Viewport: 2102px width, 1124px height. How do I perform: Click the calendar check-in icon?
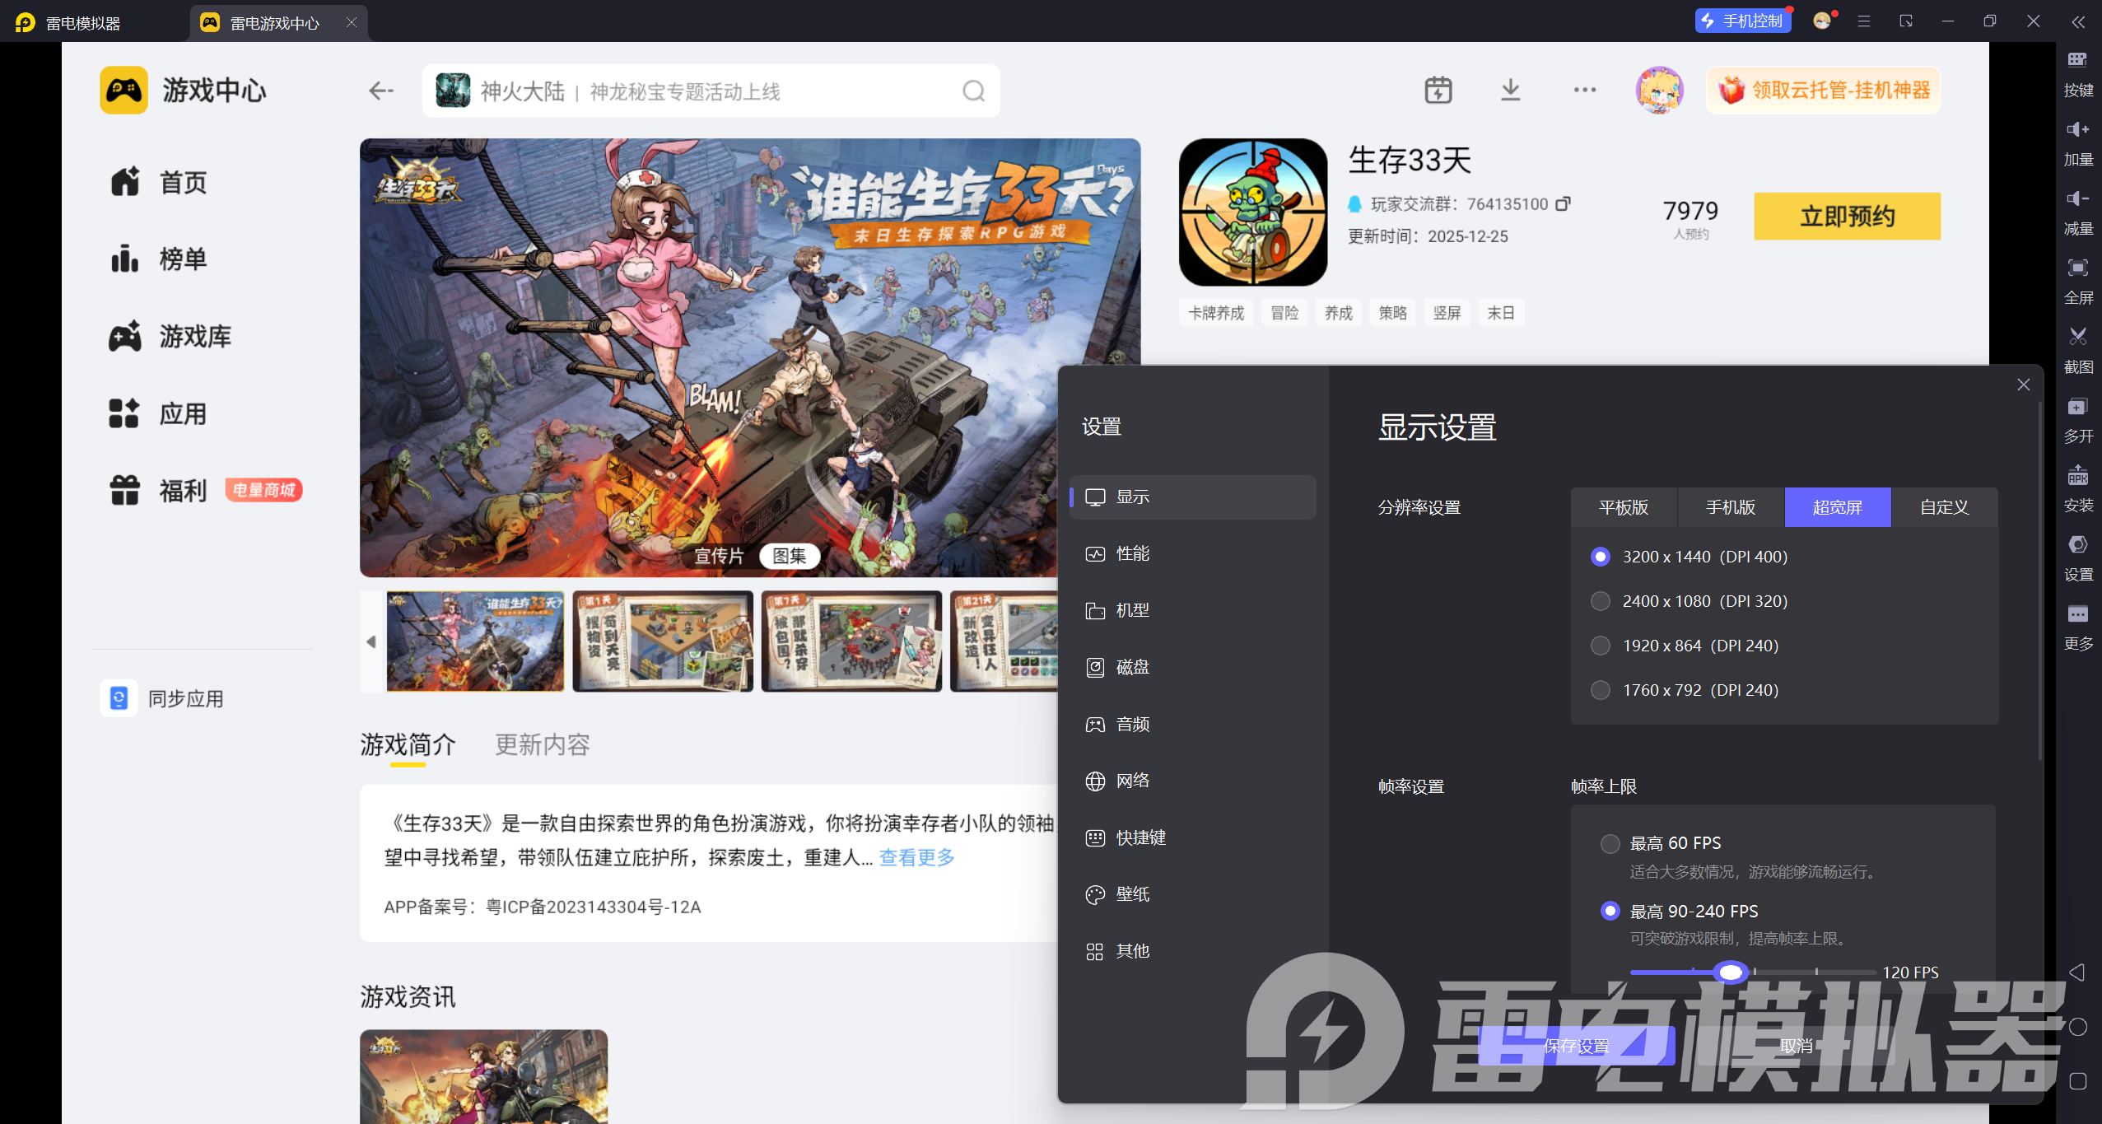click(x=1438, y=90)
